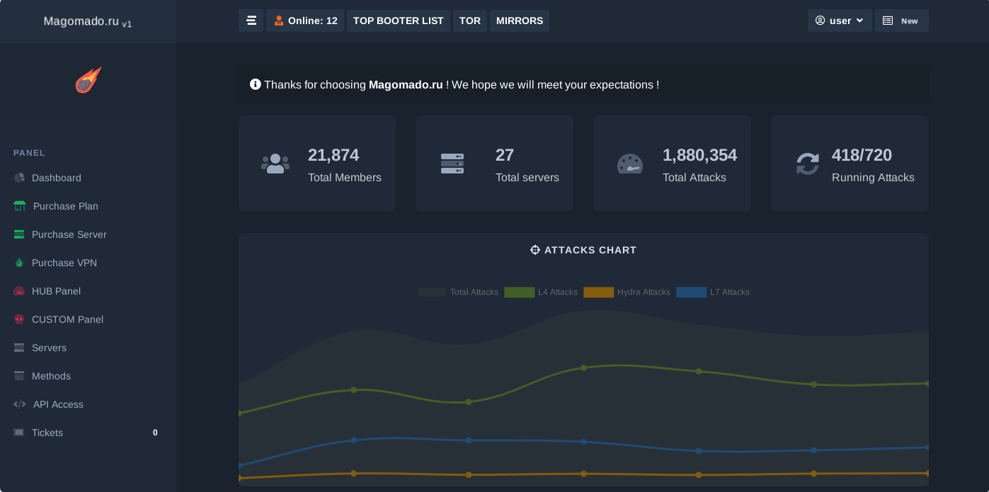Viewport: 989px width, 492px height.
Task: Open HUB Panel via its gauge icon
Action: coord(20,291)
